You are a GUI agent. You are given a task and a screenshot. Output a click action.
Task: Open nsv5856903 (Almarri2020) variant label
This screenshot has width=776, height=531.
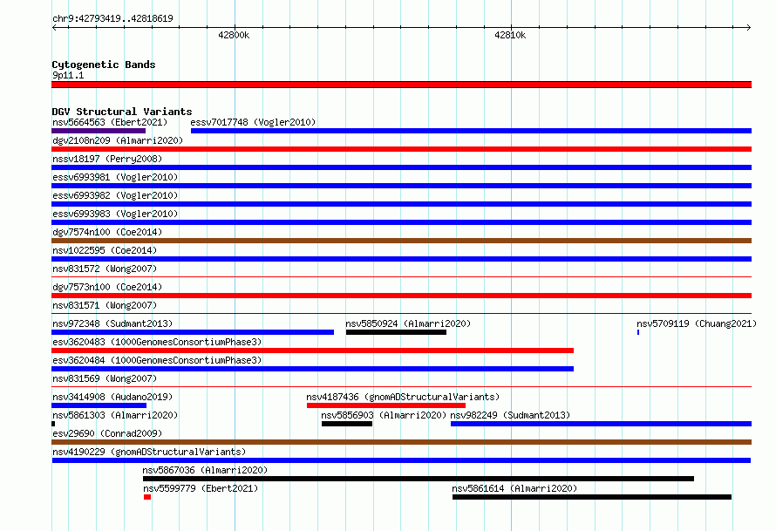coord(384,415)
